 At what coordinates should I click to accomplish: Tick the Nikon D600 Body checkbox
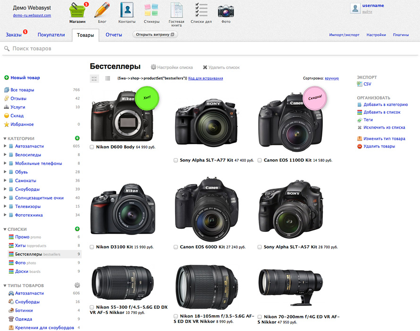92,147
